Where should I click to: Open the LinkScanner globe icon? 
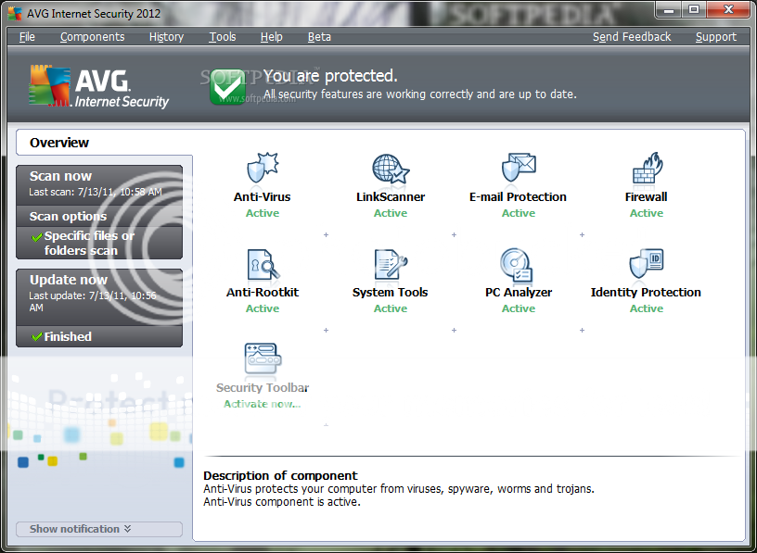(391, 169)
